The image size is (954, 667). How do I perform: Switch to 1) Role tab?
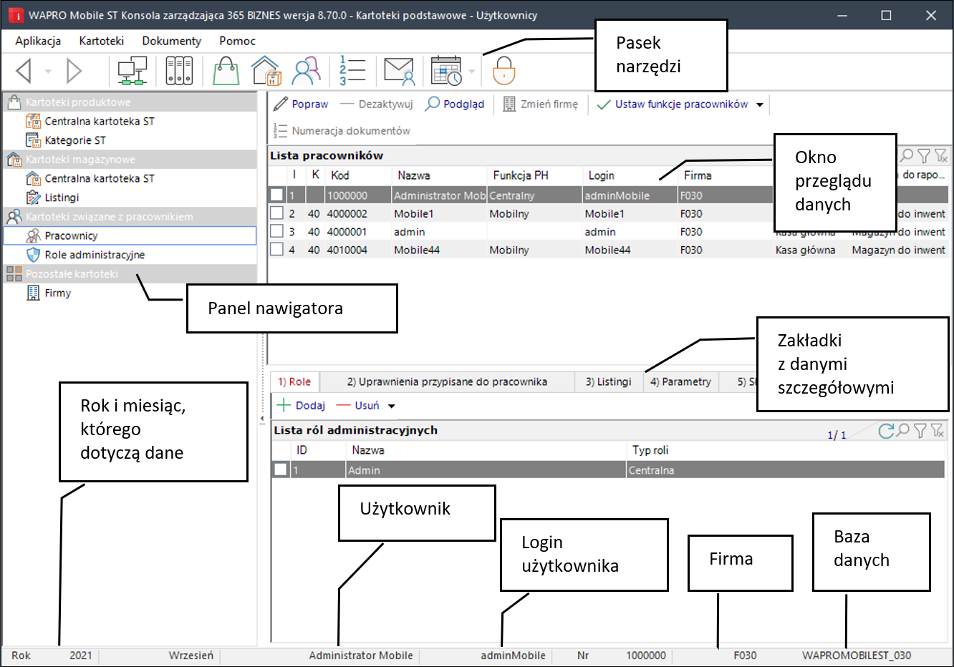click(294, 381)
